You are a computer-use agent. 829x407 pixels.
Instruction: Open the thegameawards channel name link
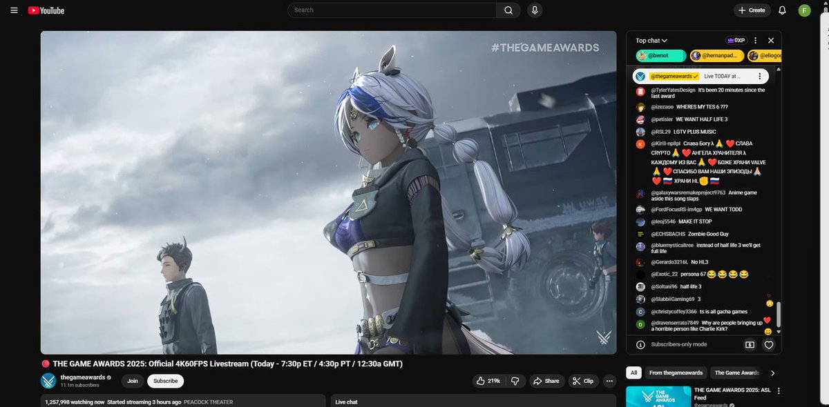pos(82,377)
